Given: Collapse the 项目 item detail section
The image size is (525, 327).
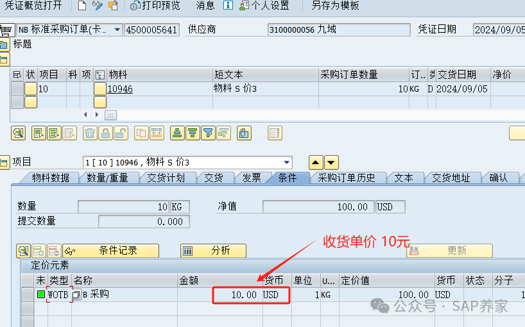Looking at the screenshot, I should coord(4,162).
